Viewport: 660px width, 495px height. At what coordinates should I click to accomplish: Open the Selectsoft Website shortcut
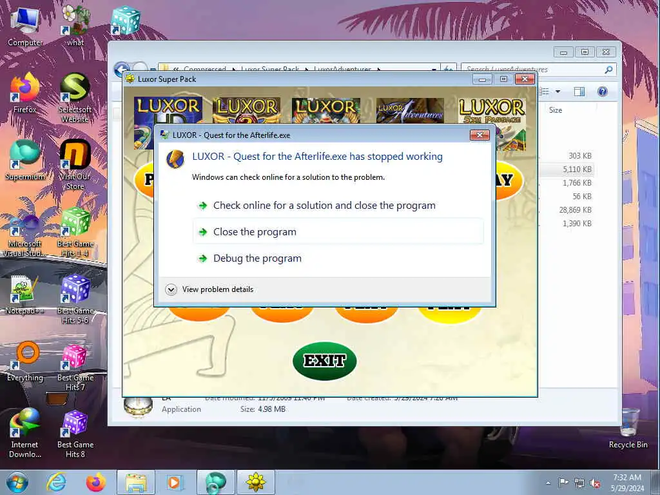75,98
